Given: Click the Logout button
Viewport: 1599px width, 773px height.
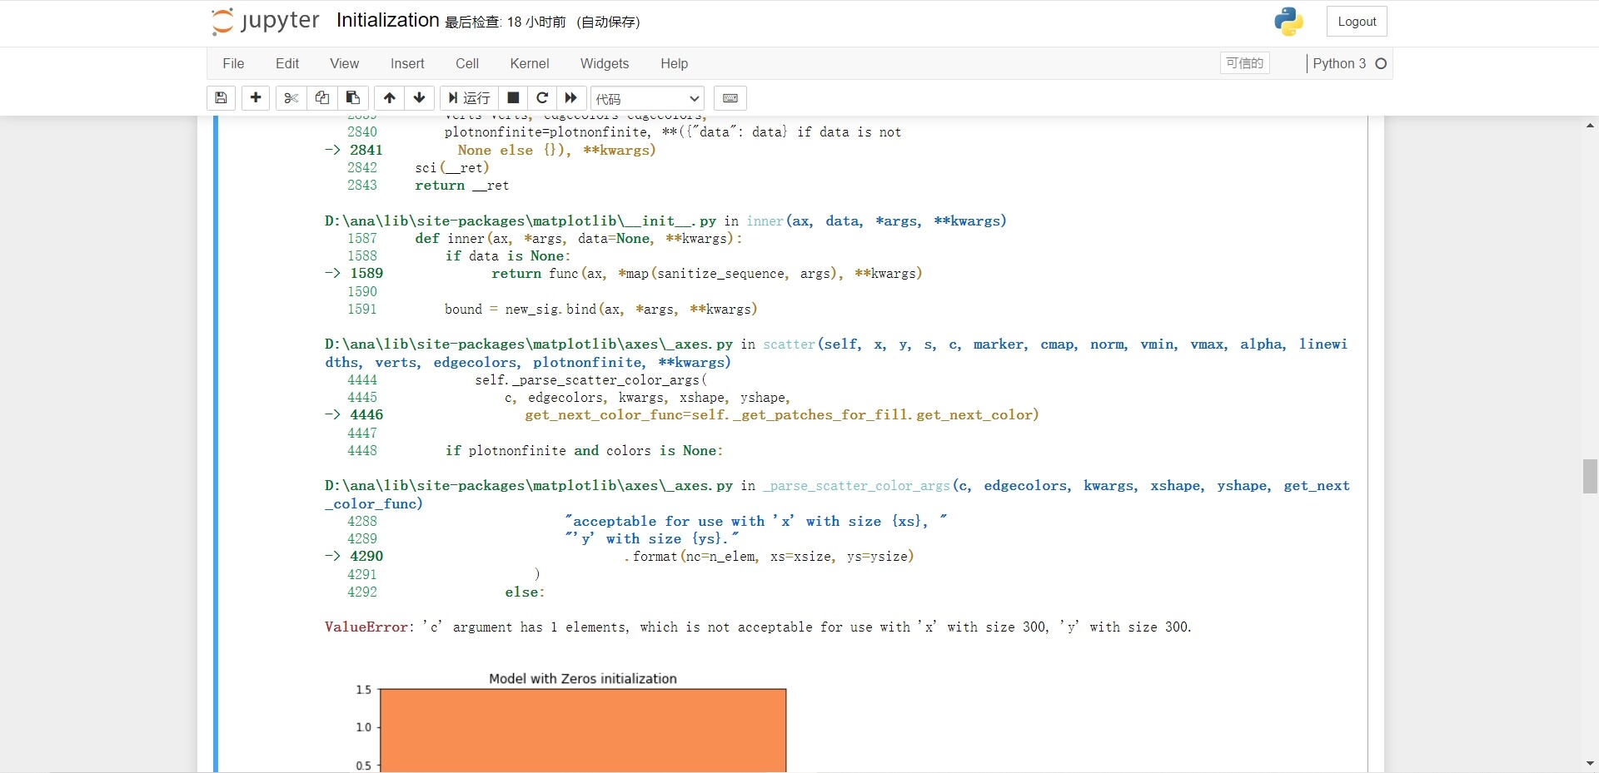Looking at the screenshot, I should (x=1357, y=22).
